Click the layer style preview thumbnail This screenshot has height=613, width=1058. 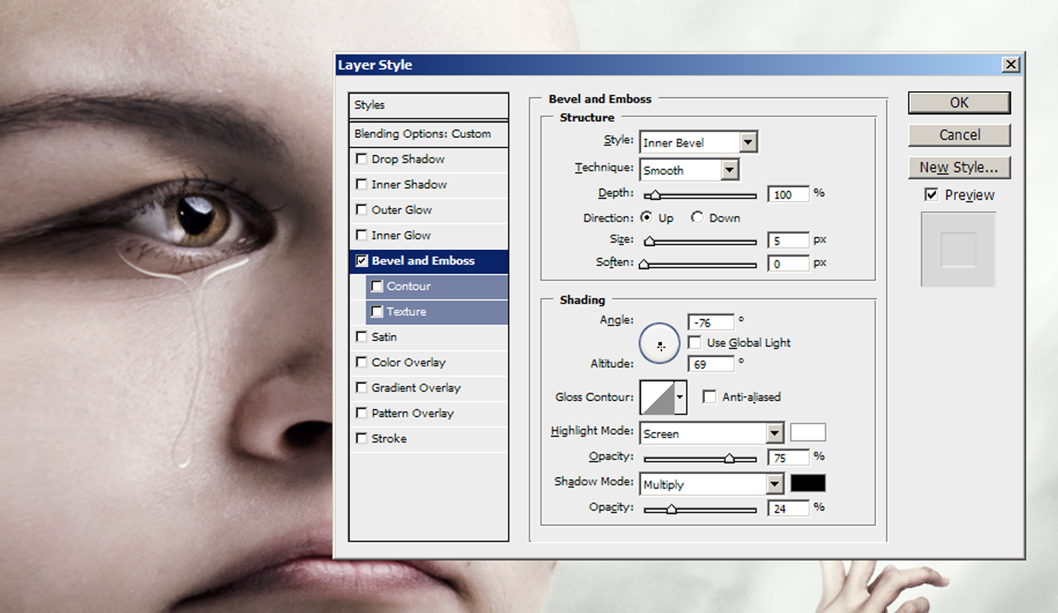click(x=958, y=250)
